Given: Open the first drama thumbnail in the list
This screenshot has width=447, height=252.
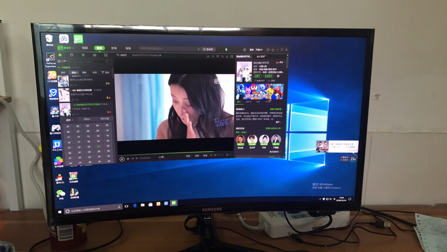Looking at the screenshot, I should pos(63,81).
